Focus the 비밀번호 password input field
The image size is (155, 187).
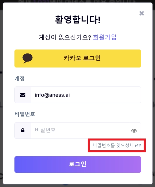tap(80, 130)
